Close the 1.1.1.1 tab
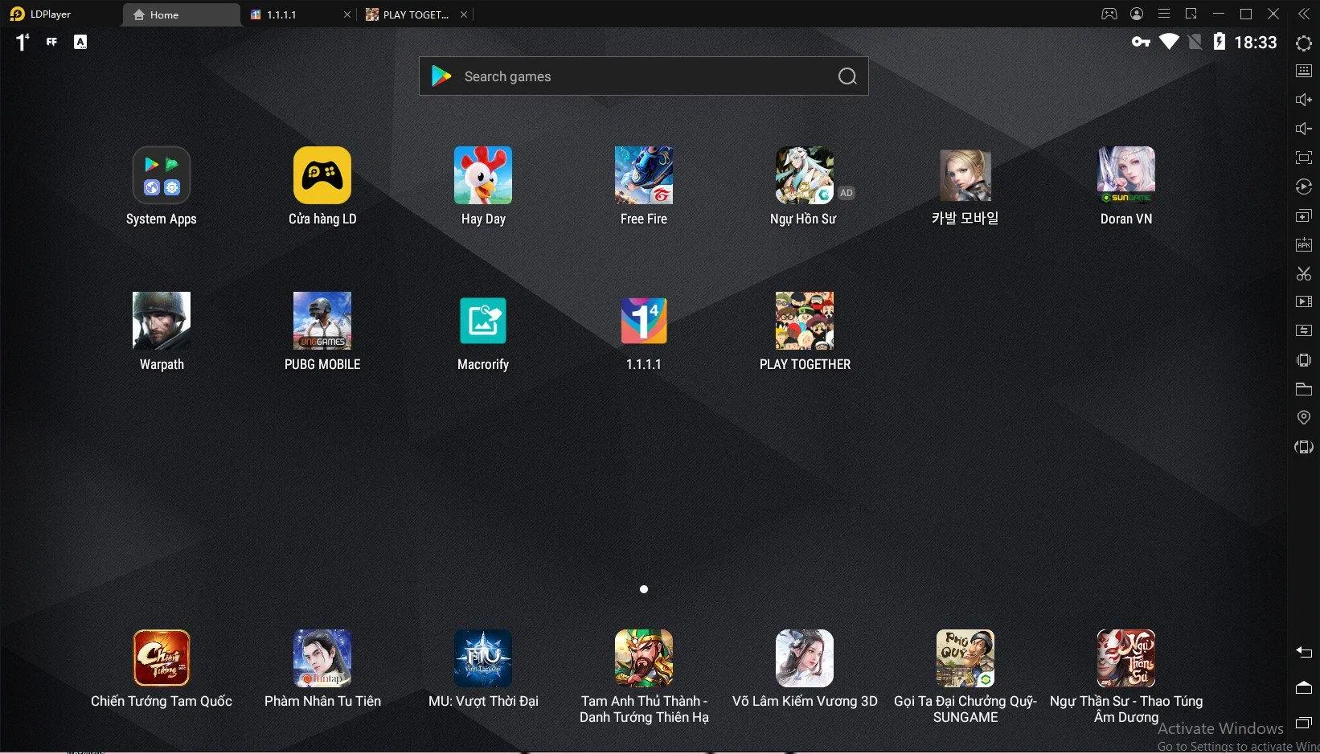 pos(347,14)
